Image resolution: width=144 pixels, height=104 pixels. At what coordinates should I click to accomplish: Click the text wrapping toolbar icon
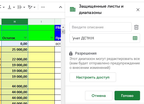tap(19, 7)
